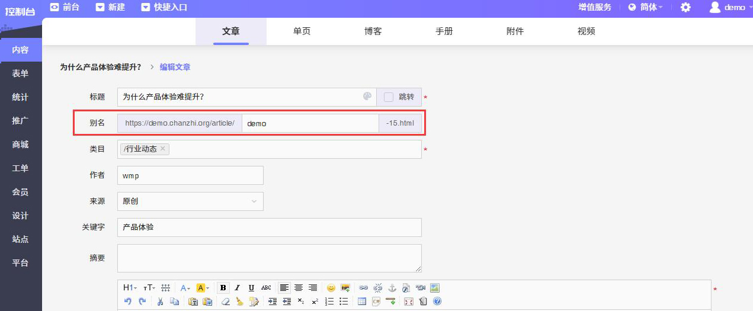Insert an anchor
This screenshot has width=753, height=311.
click(x=392, y=288)
